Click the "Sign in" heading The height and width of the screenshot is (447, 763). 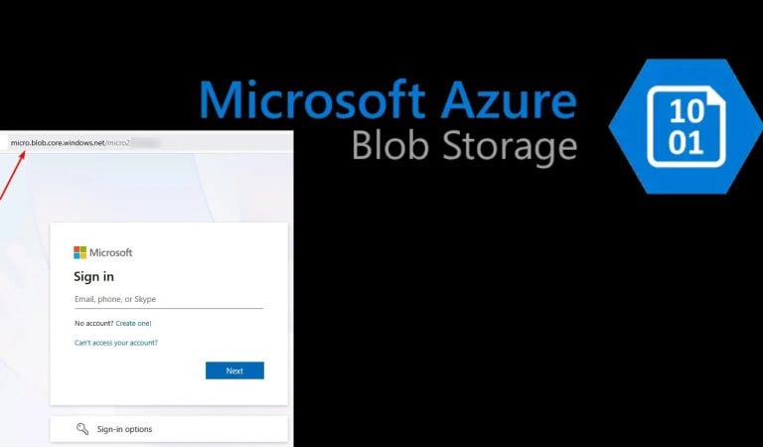pos(93,276)
